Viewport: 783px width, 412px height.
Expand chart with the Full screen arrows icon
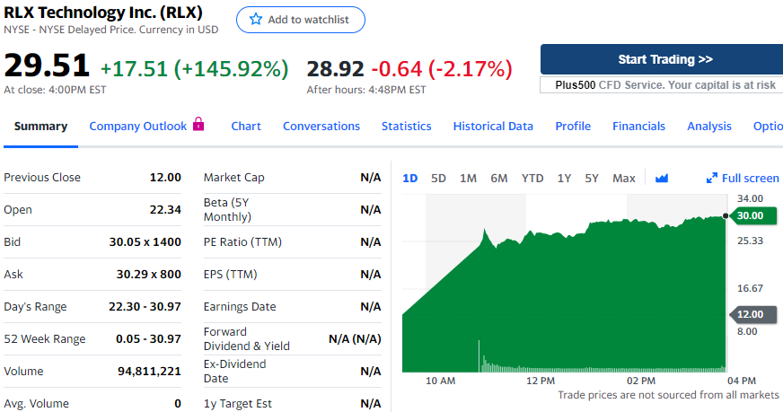(712, 178)
